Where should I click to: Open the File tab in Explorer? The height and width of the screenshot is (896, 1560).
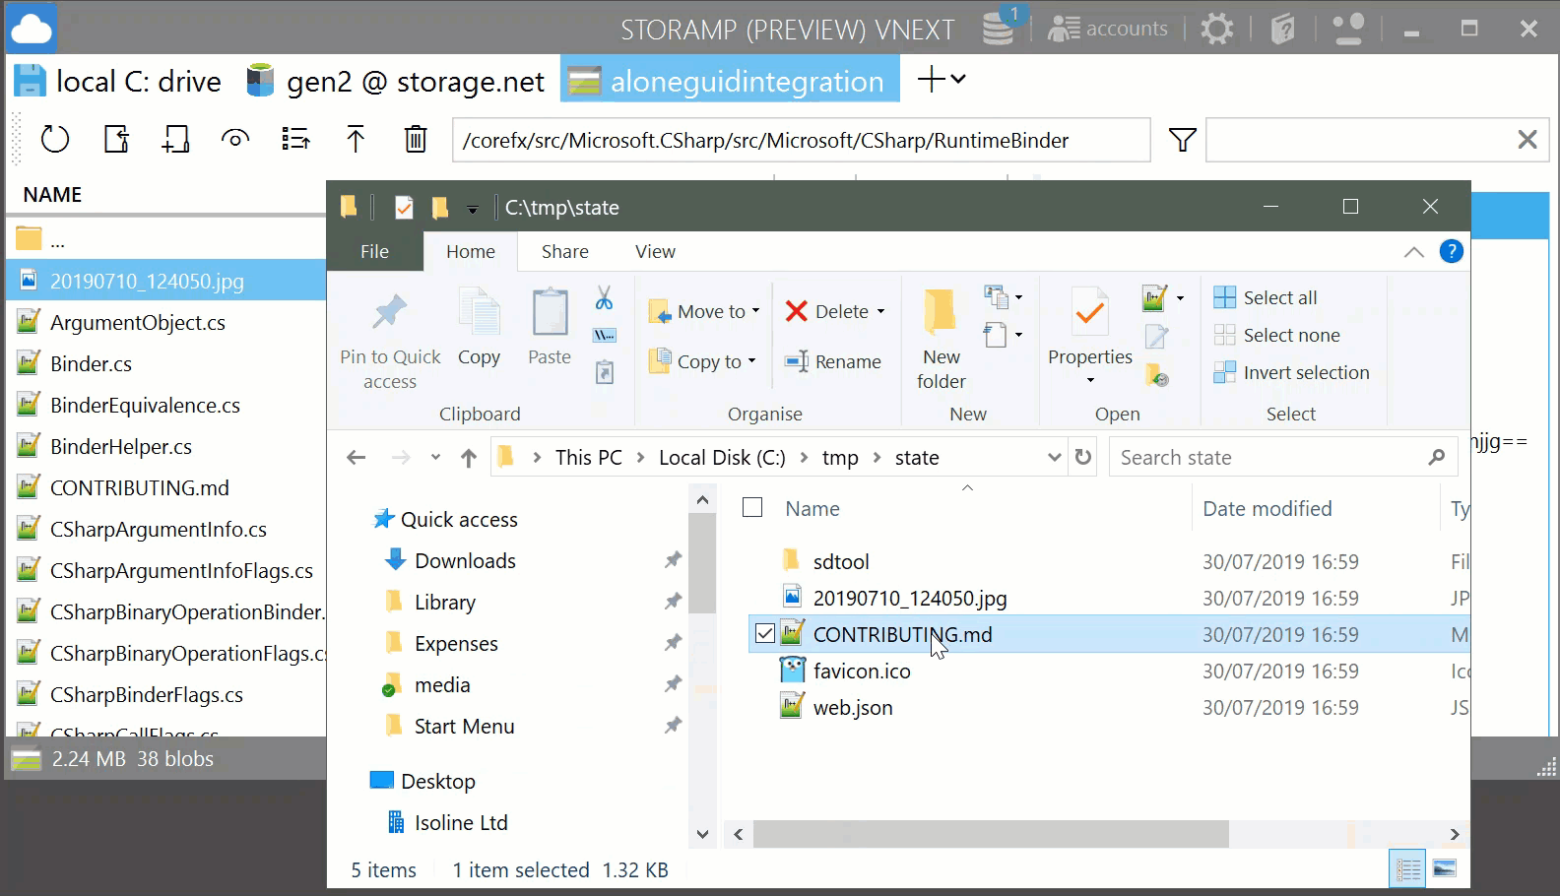coord(374,251)
